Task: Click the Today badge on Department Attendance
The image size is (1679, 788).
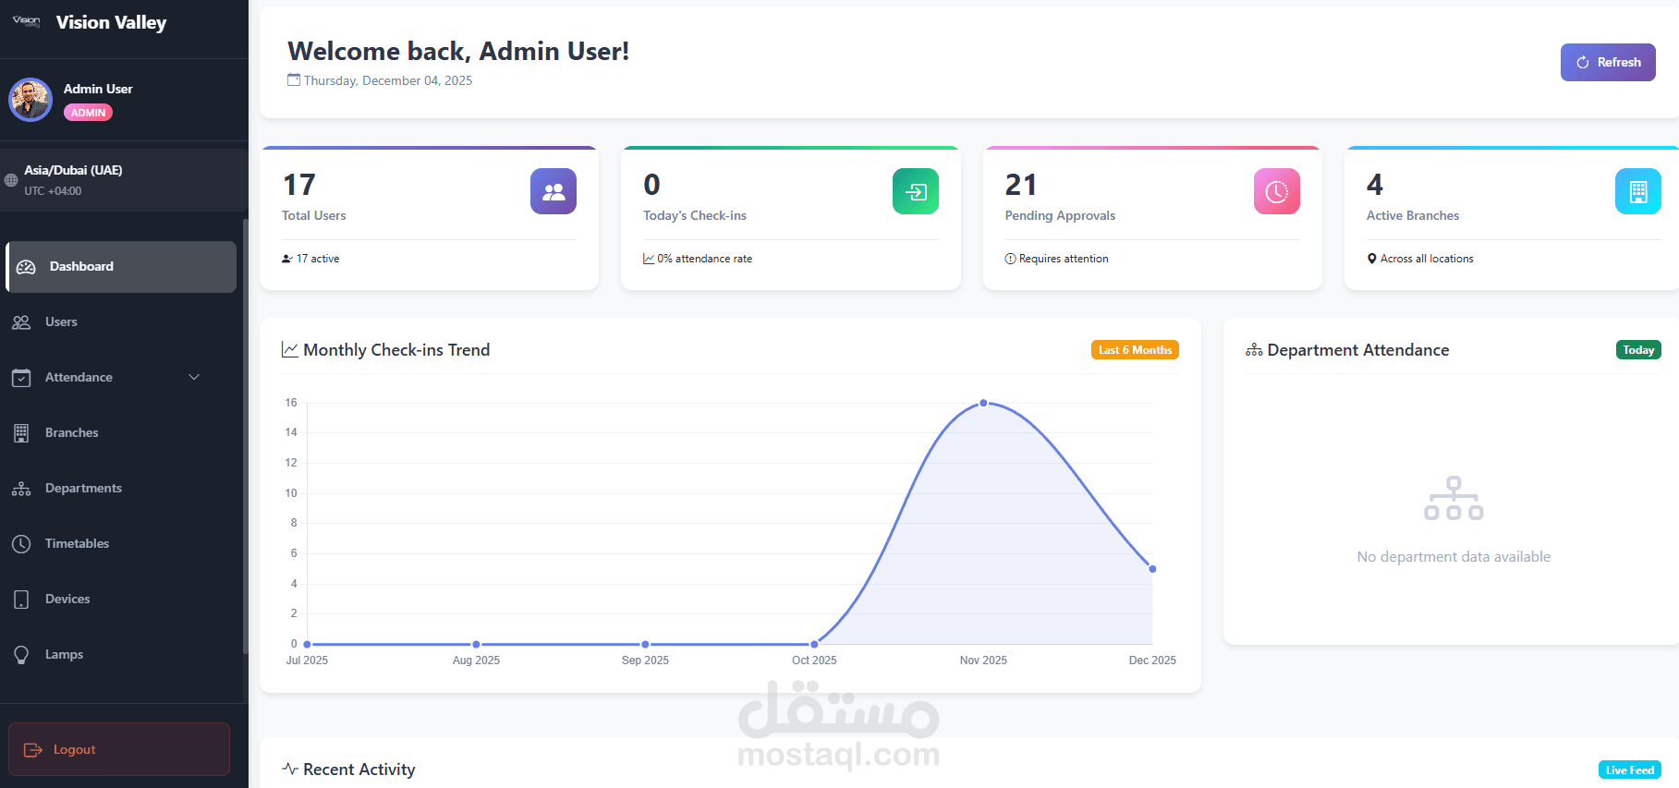Action: tap(1638, 350)
